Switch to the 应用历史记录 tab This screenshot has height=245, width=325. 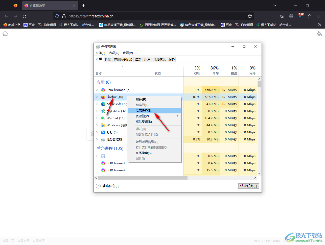click(123, 60)
